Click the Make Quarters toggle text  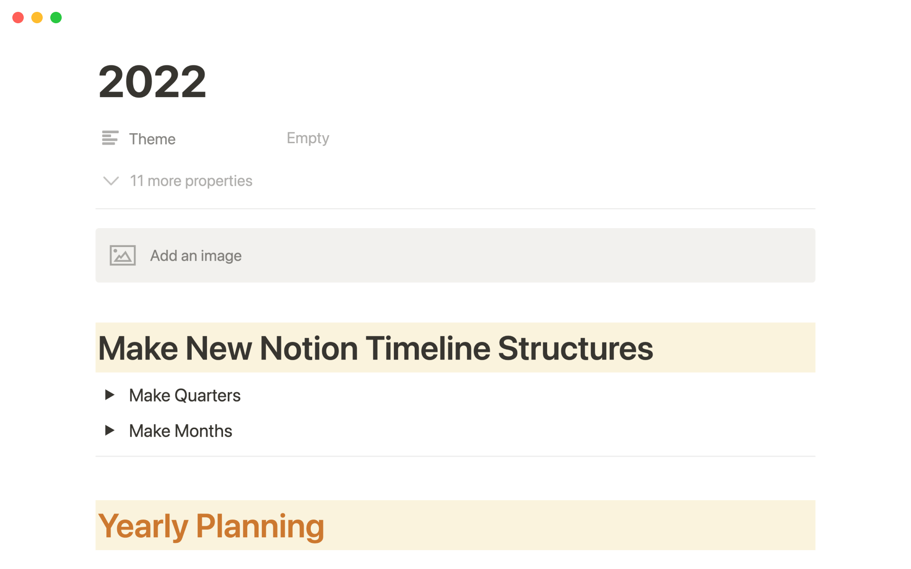(185, 395)
